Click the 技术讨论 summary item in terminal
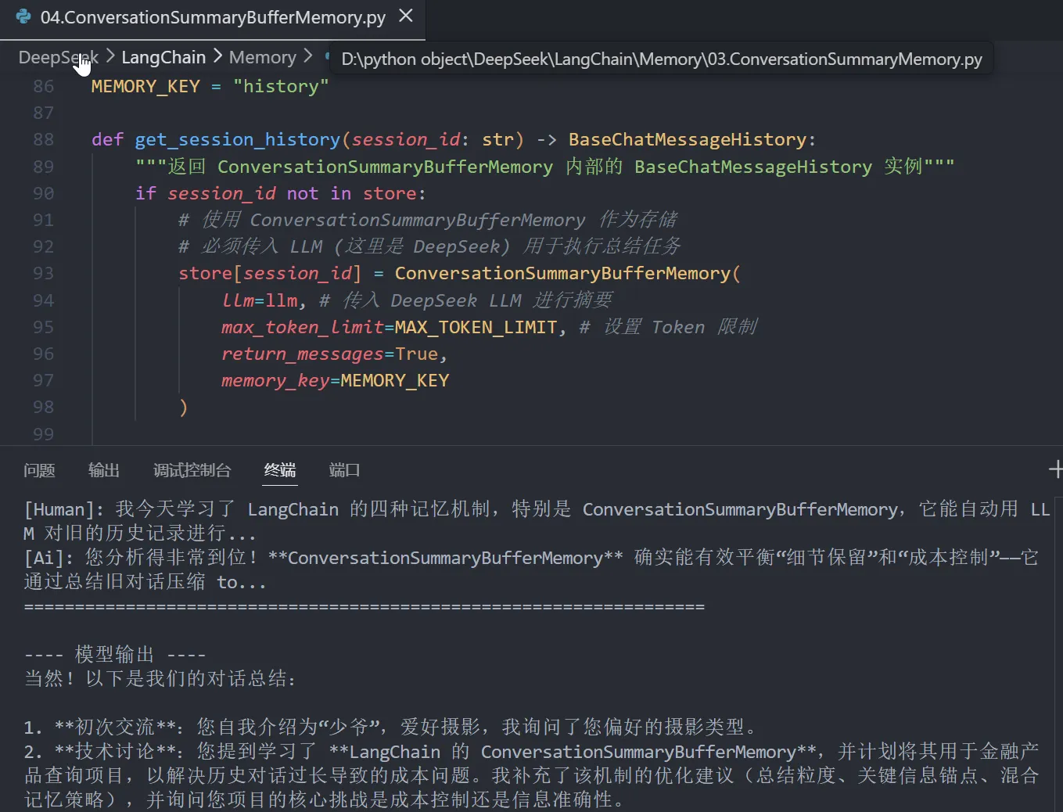The image size is (1063, 812). [531, 775]
